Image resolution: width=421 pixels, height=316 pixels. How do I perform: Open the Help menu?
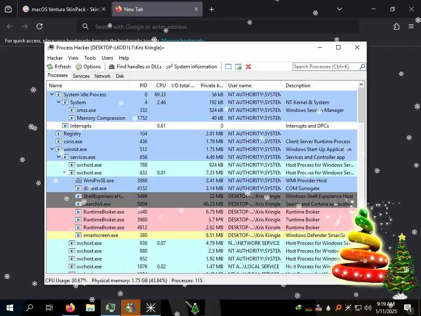point(124,58)
